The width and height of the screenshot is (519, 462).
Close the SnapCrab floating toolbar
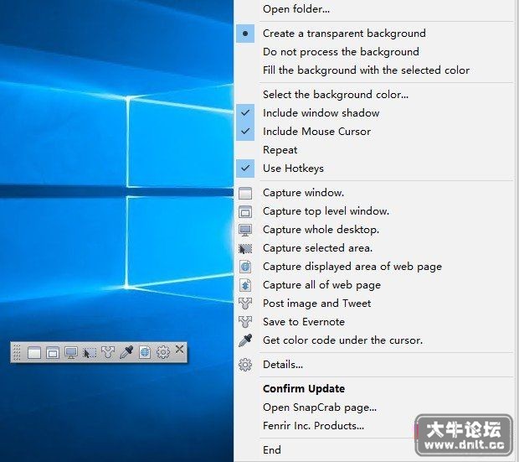click(179, 350)
